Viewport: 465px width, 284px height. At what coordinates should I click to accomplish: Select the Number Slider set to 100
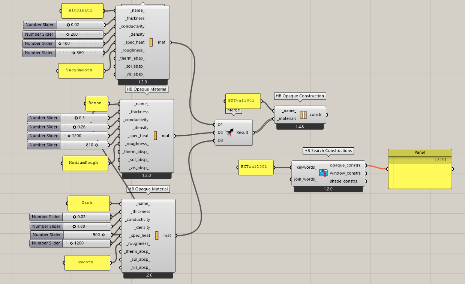(x=63, y=44)
